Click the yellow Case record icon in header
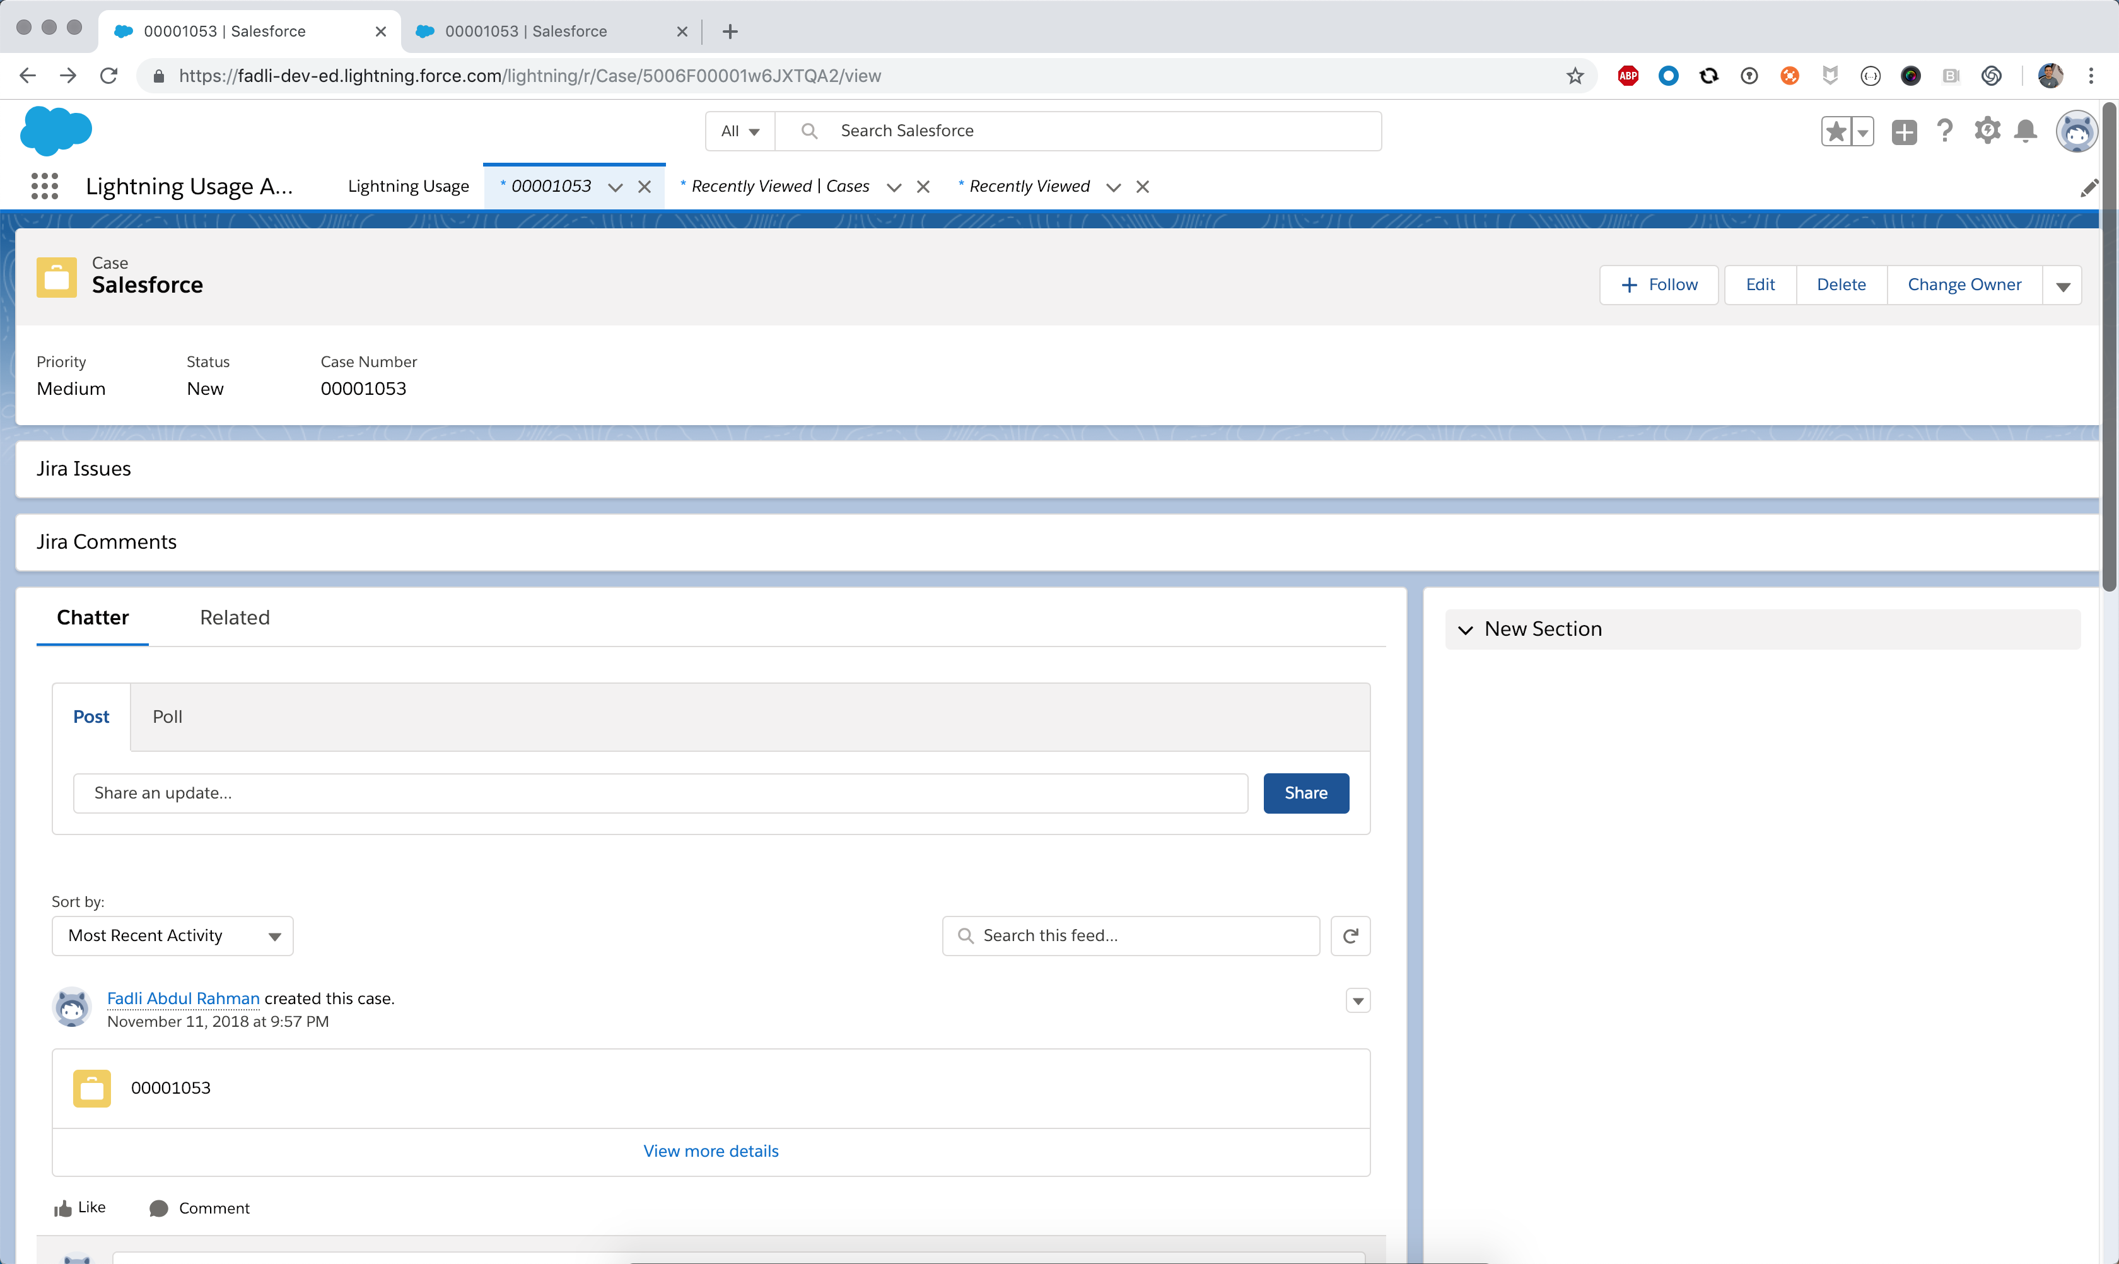 [56, 277]
